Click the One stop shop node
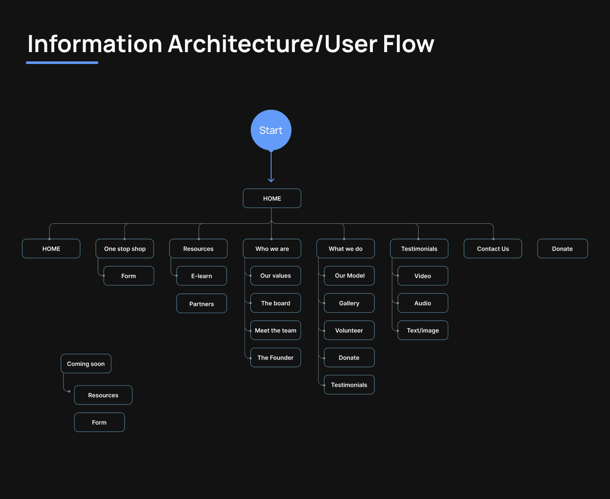The image size is (610, 499). tap(125, 249)
